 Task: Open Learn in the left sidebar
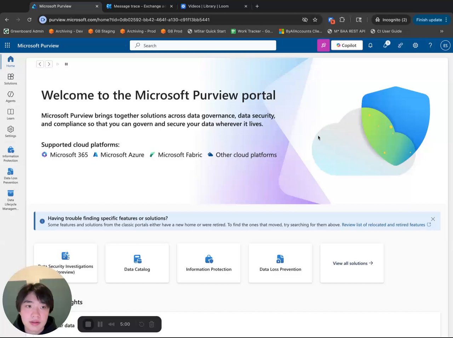pos(11,114)
